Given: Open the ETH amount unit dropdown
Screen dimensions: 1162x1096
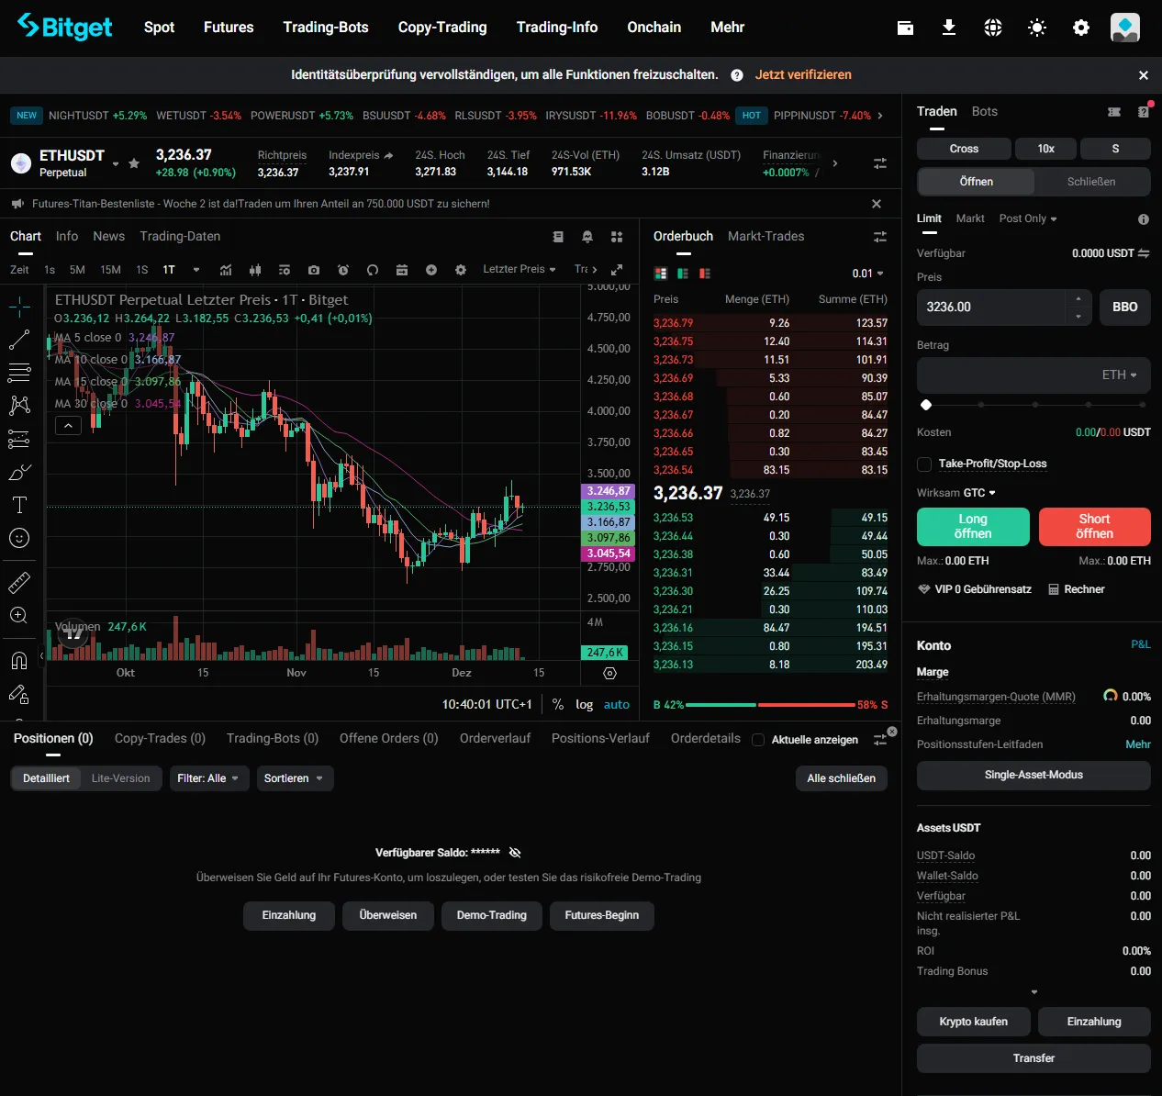Looking at the screenshot, I should pos(1119,375).
